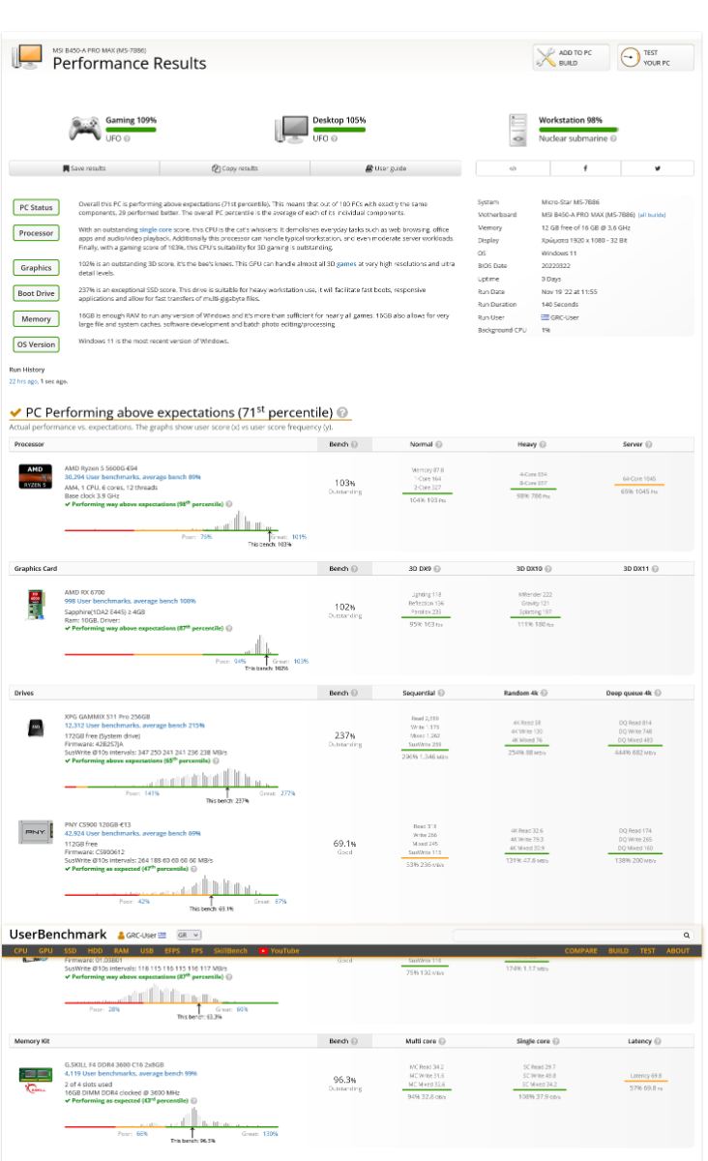
Task: Select the Processor section button
Action: (36, 233)
